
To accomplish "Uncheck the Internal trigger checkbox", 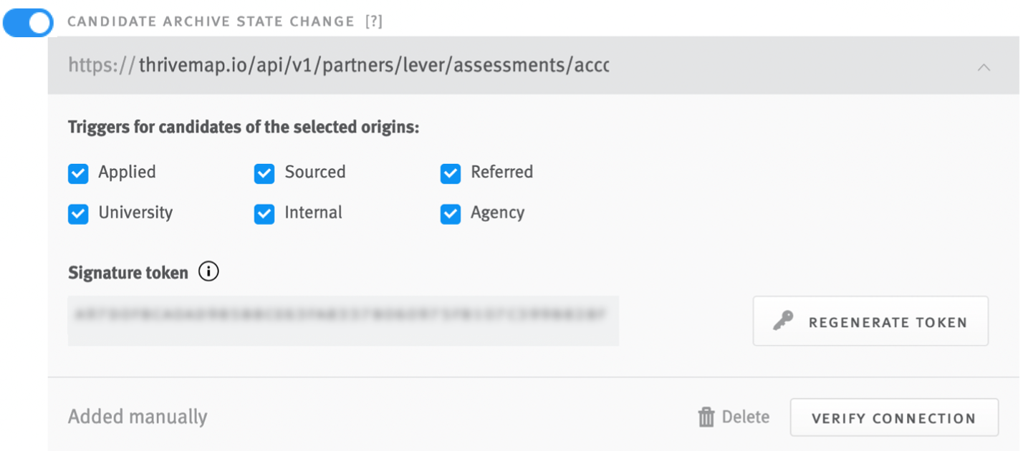I will (x=264, y=213).
